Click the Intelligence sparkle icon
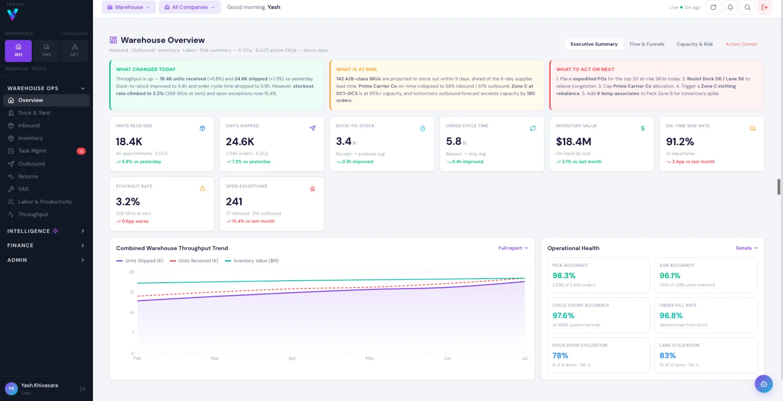Viewport: 783px width, 401px height. pos(55,231)
